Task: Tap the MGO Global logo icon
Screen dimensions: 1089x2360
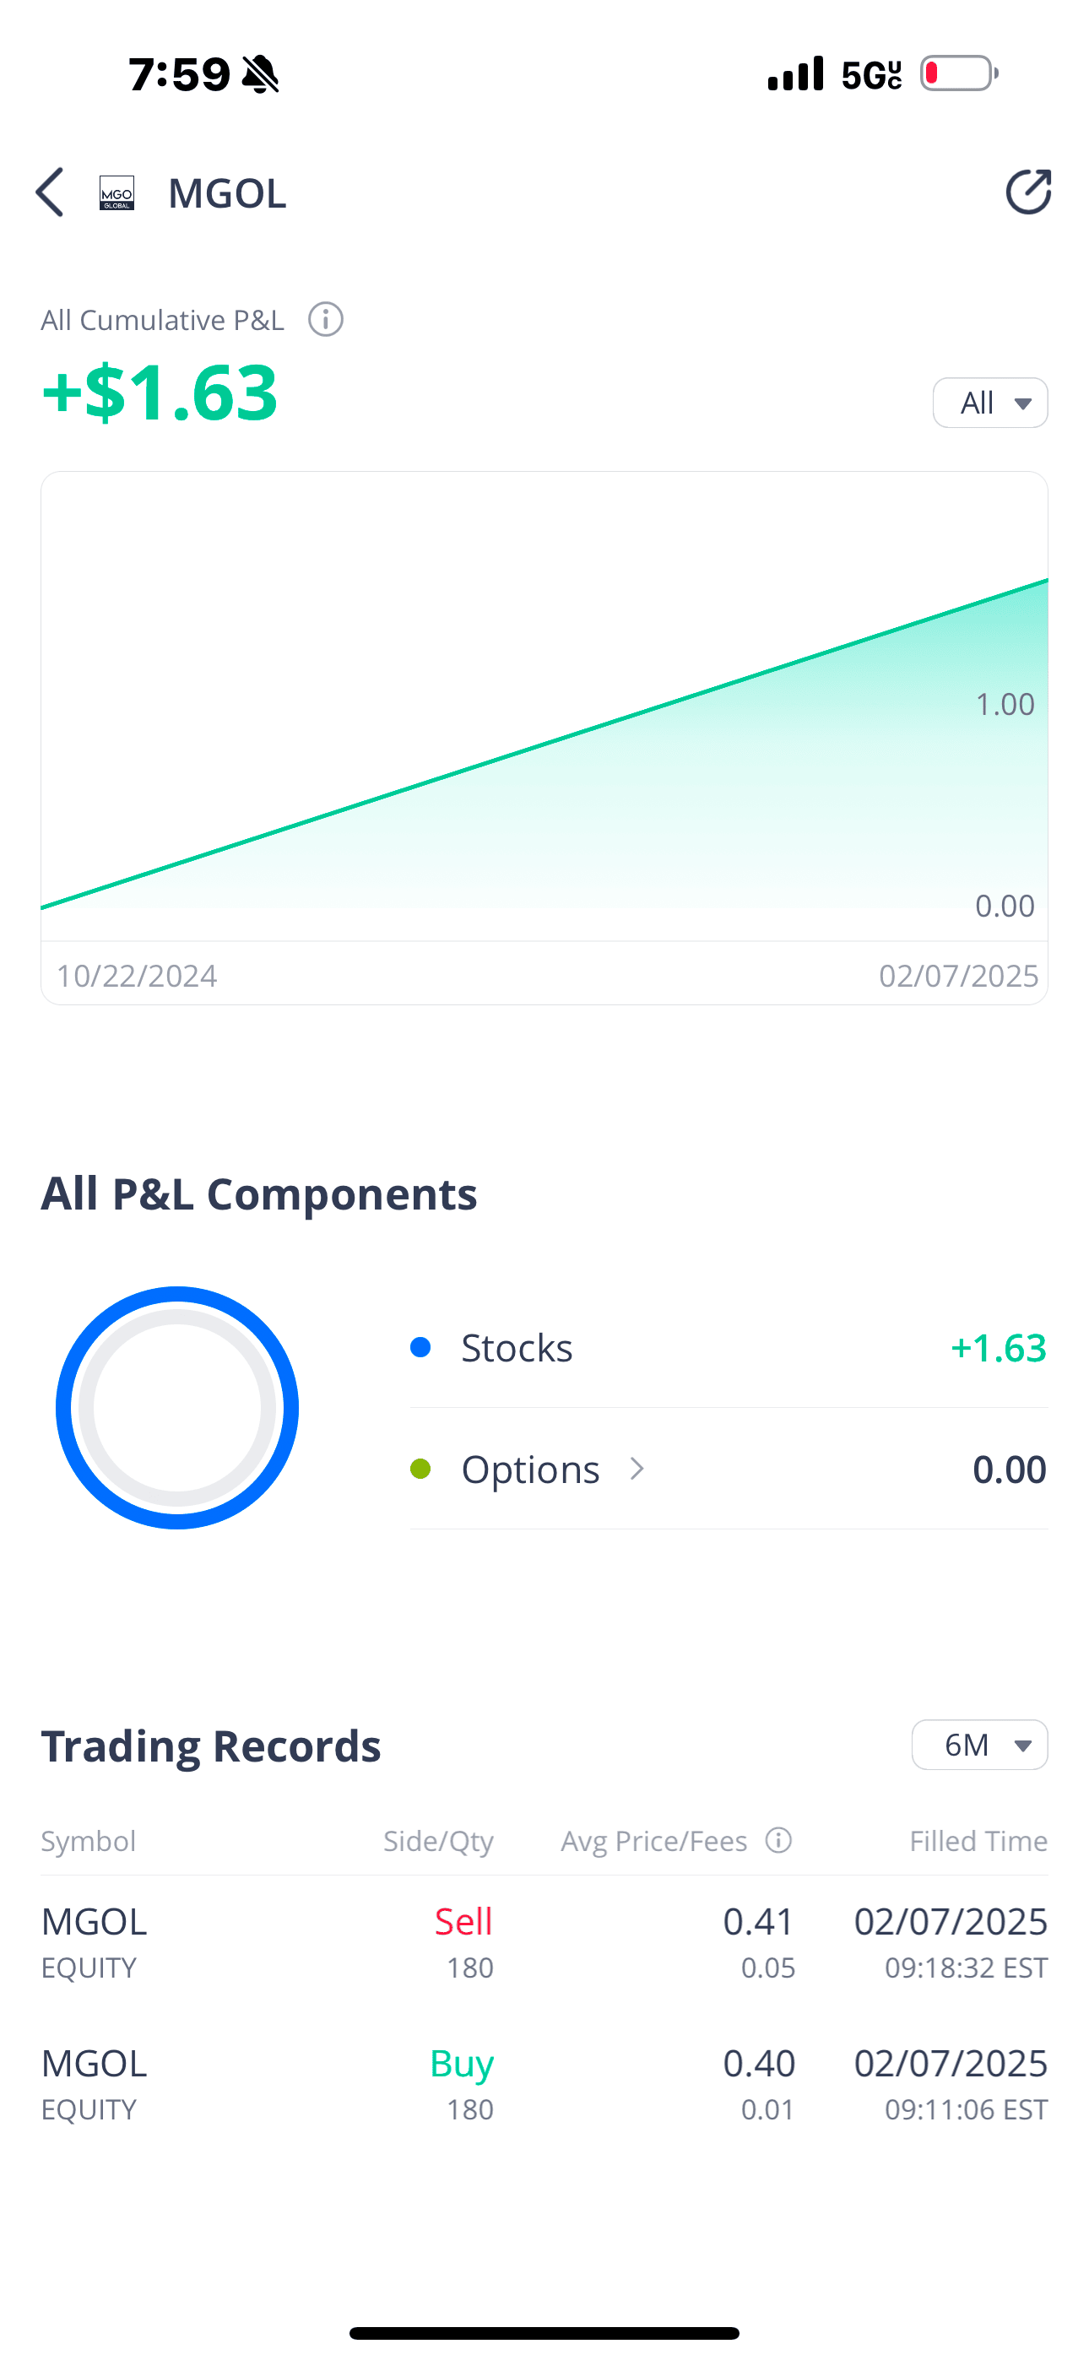Action: (117, 193)
